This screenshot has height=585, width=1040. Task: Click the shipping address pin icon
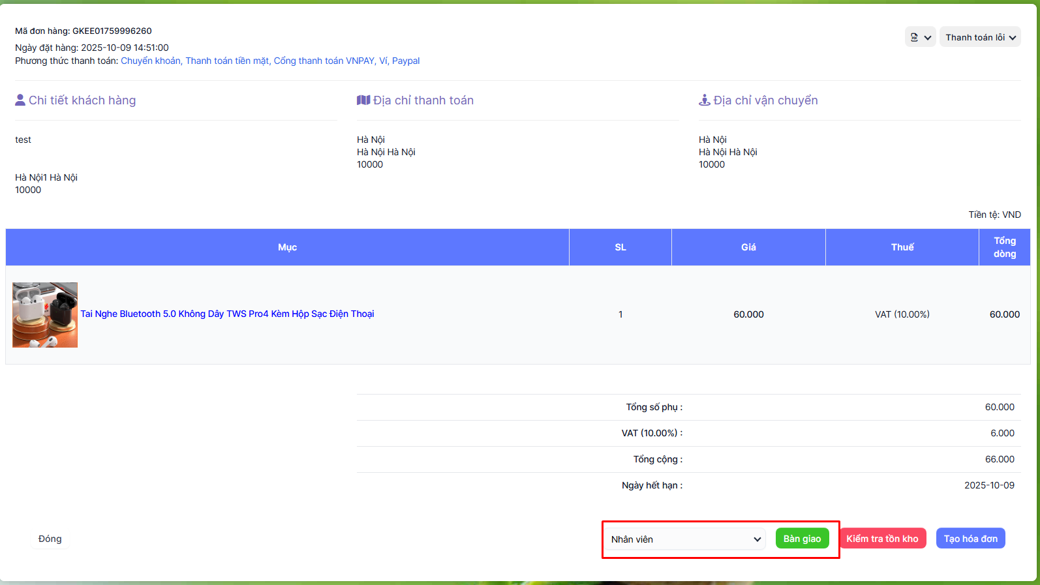pos(705,100)
